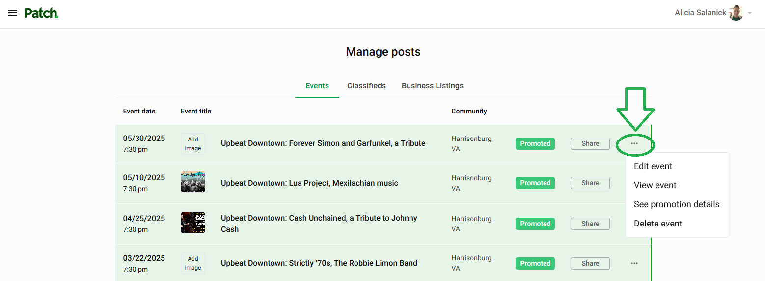Image resolution: width=765 pixels, height=281 pixels.
Task: Click Harrisonburg, VA in the 03/22/2025 row
Action: tap(472, 263)
